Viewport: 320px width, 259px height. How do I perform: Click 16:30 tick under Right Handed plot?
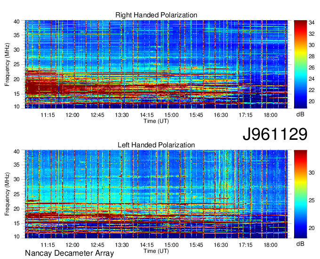[x=221, y=115]
